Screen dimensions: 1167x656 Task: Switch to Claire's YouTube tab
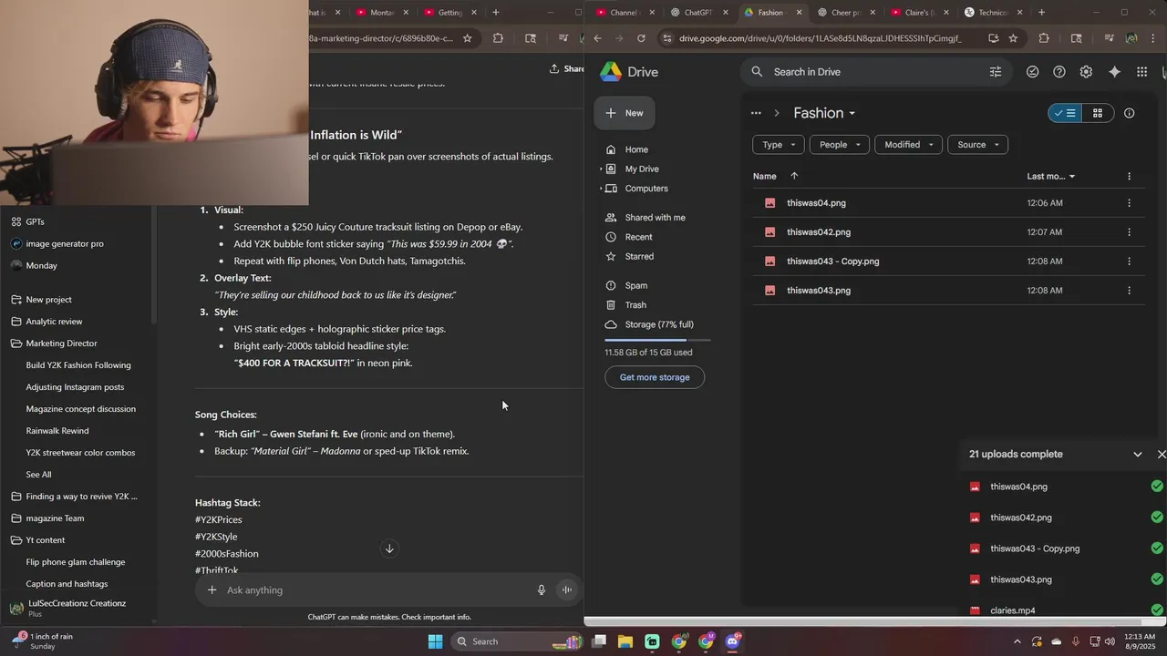click(920, 13)
